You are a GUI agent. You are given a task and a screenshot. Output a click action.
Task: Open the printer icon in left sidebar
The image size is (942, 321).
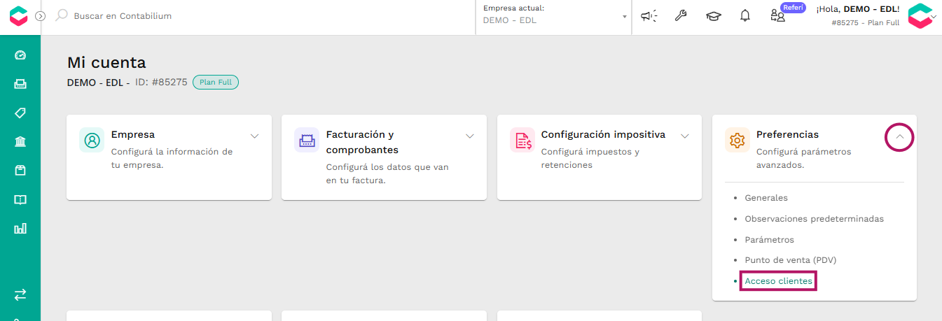pos(20,84)
